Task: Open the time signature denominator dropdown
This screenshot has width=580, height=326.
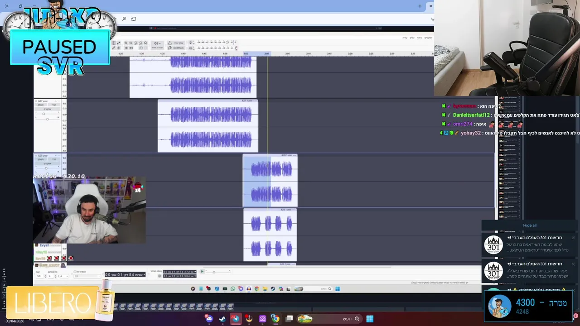Action: (x=64, y=276)
